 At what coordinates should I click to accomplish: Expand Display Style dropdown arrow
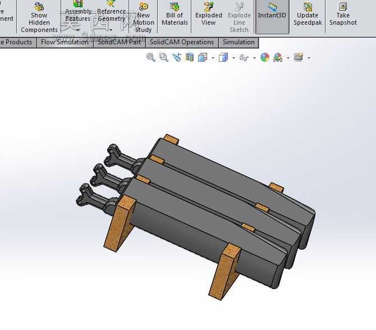(233, 58)
